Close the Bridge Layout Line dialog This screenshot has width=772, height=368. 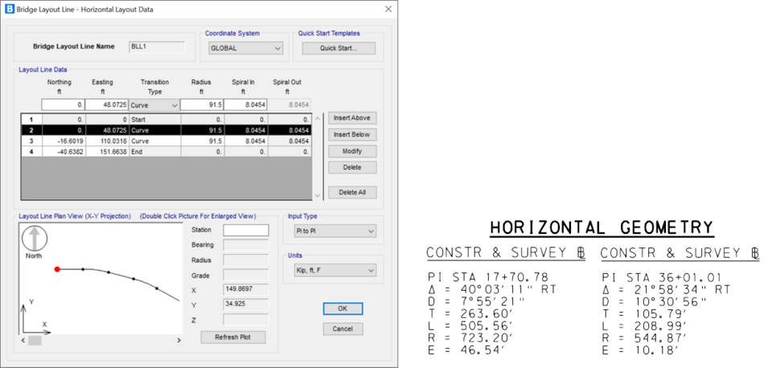point(388,9)
